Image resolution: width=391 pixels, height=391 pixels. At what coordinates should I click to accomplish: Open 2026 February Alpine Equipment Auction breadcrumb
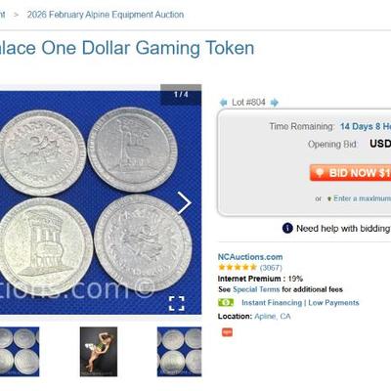coord(106,15)
